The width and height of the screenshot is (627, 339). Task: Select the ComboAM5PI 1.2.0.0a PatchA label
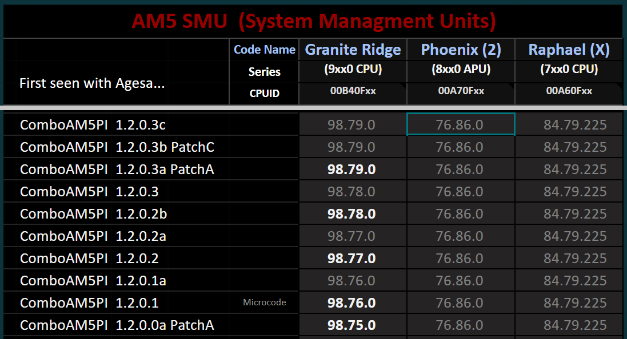(x=117, y=325)
